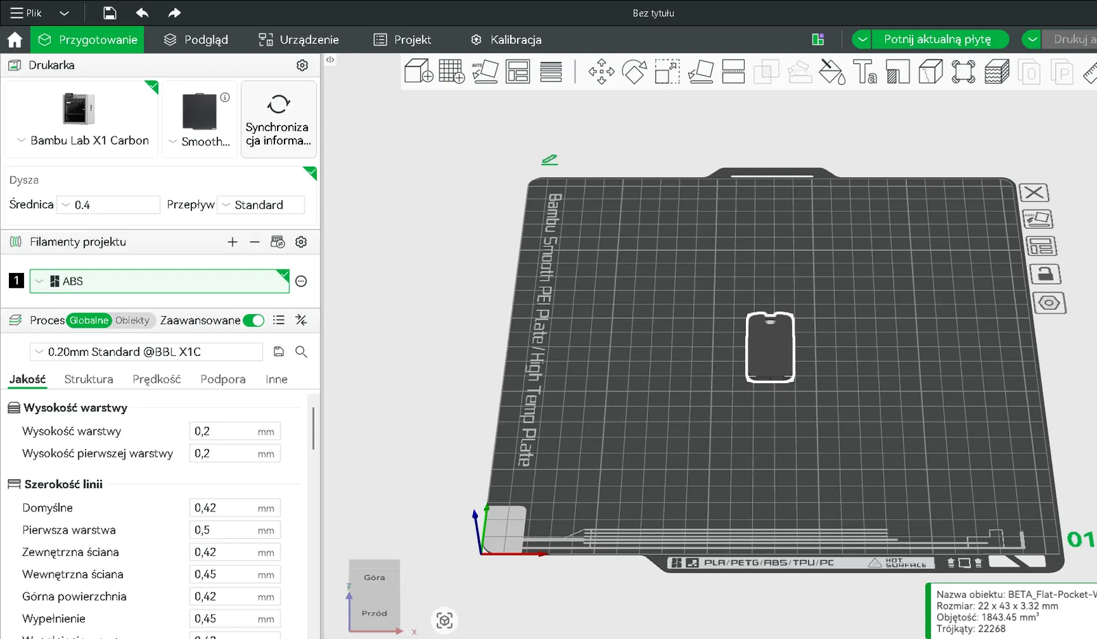Click the undo arrow in title bar
The height and width of the screenshot is (639, 1097).
142,13
